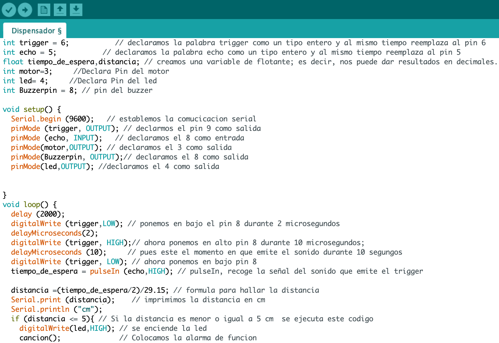Click the line 'int echo = 5;'
The image size is (499, 343).
tap(29, 52)
